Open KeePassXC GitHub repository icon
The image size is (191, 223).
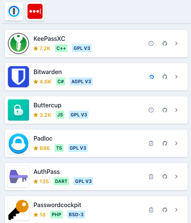165,43
